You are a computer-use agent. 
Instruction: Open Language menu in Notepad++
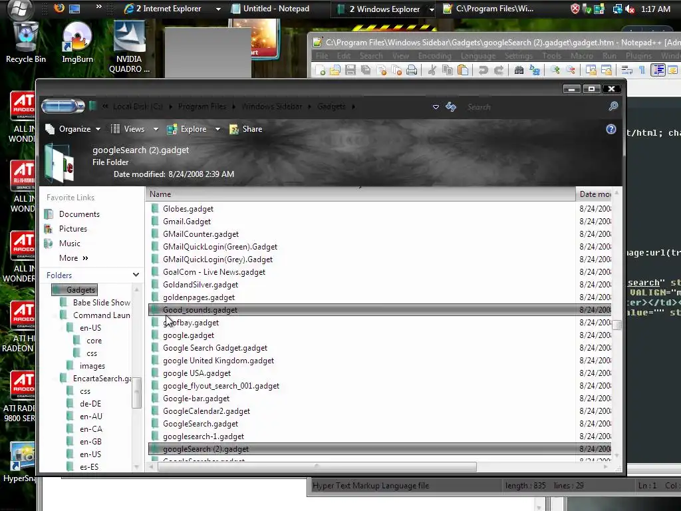(x=477, y=56)
